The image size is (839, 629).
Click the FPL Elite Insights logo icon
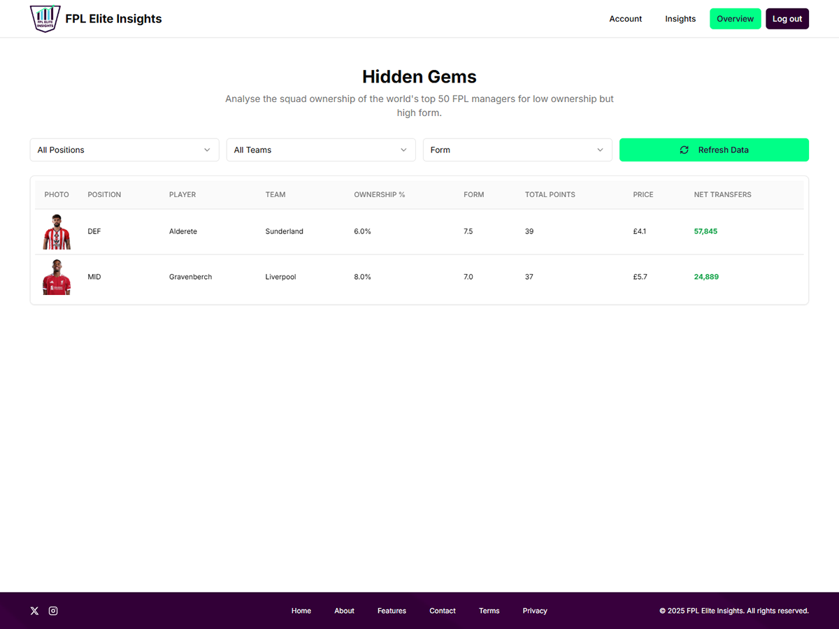coord(44,18)
